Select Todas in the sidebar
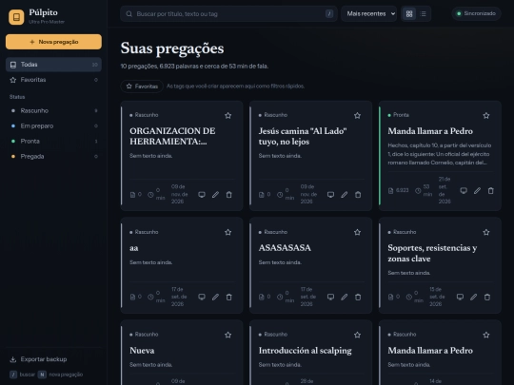This screenshot has height=385, width=514. click(x=53, y=65)
